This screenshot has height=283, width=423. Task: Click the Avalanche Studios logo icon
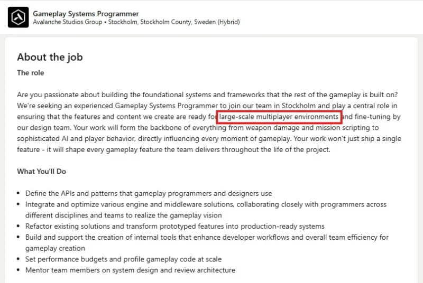click(18, 17)
